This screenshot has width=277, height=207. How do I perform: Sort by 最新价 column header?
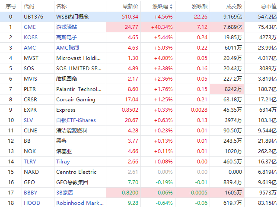[x=131, y=6]
